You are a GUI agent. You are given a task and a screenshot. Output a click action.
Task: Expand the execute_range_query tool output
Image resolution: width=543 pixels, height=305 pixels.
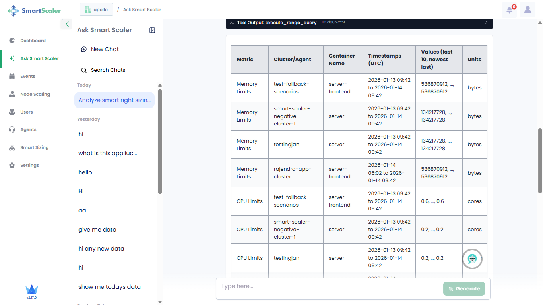(486, 23)
